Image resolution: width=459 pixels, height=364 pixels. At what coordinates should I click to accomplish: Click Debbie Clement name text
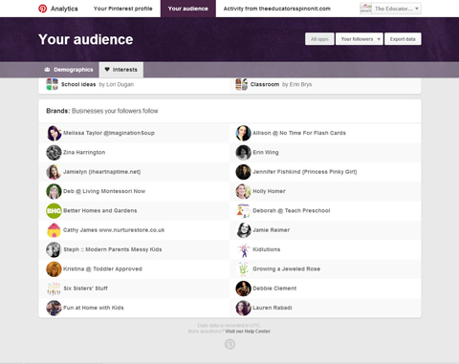274,289
